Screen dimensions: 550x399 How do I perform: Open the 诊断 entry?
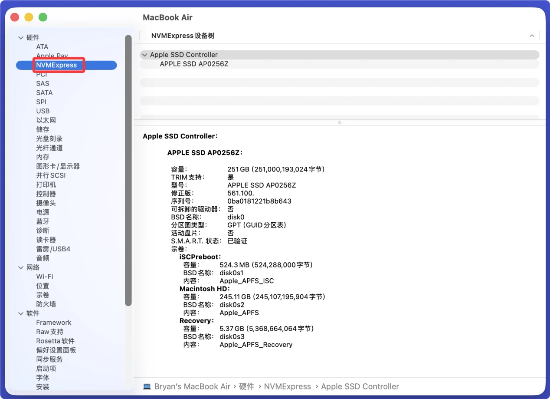[43, 231]
